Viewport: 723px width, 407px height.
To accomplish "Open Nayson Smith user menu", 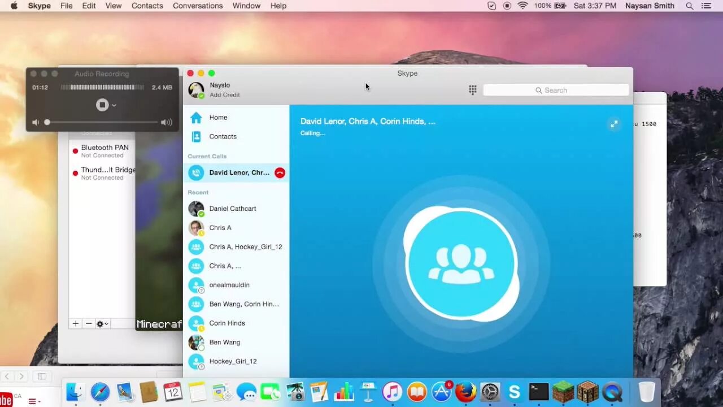I will [x=650, y=6].
